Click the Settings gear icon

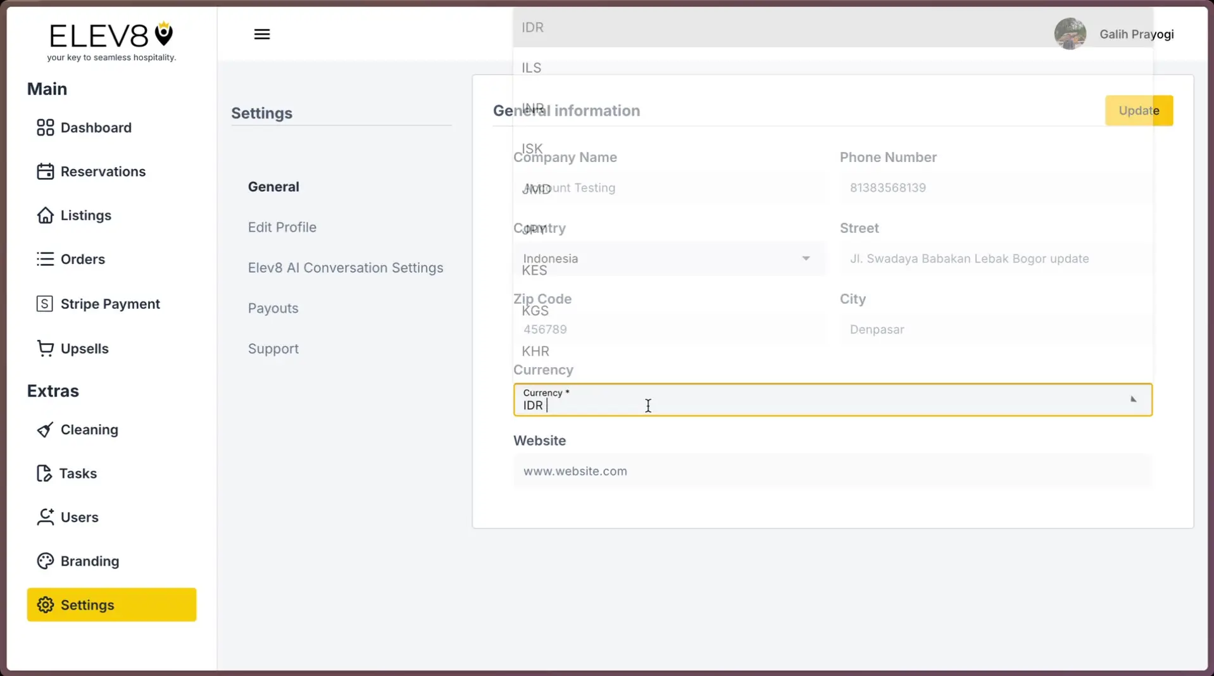pyautogui.click(x=44, y=604)
